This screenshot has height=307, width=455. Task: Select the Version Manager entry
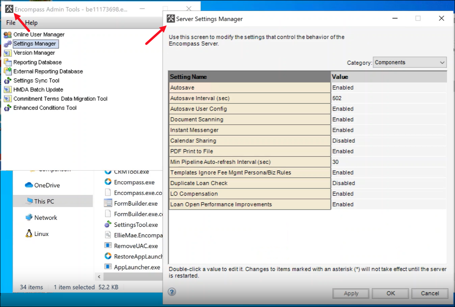34,53
